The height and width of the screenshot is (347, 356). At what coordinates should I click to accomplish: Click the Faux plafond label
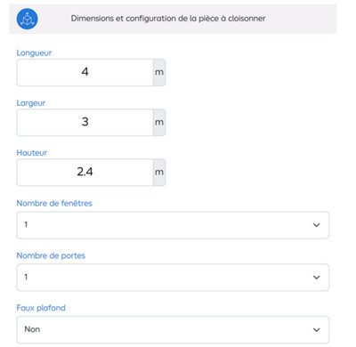pos(41,308)
